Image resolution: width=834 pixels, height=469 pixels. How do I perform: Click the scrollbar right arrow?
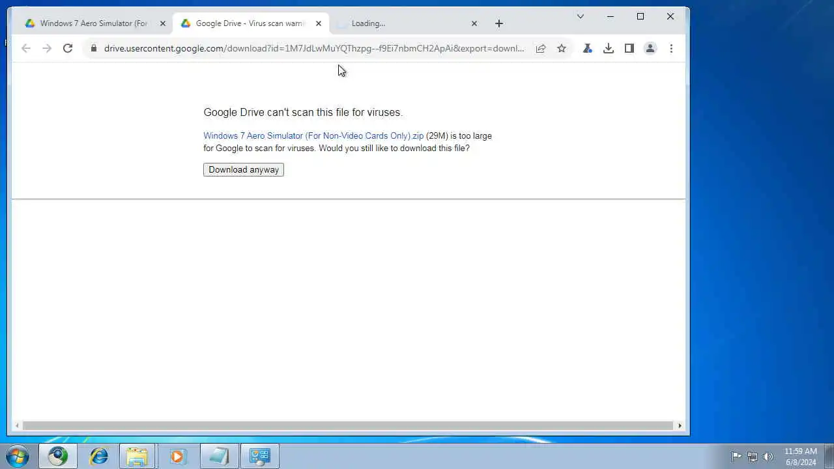click(x=680, y=425)
